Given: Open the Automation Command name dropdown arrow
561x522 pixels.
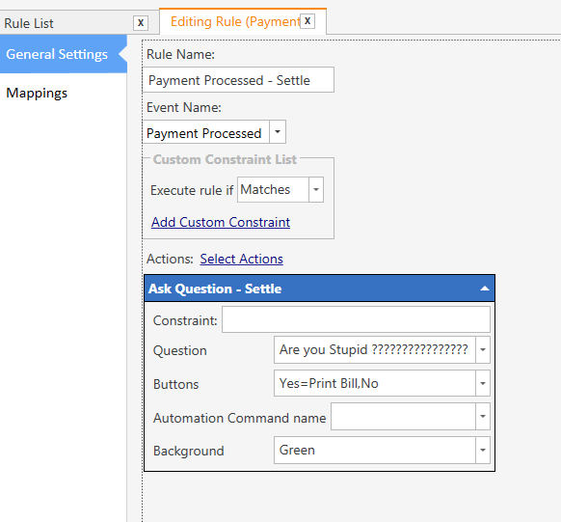Looking at the screenshot, I should tap(483, 417).
